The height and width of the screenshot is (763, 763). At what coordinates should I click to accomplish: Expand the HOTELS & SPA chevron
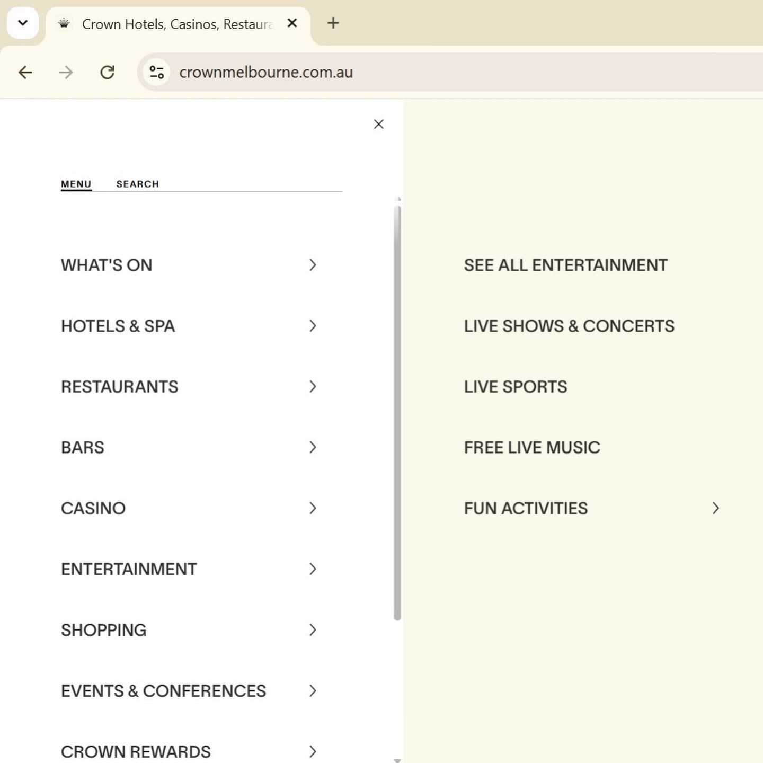coord(313,326)
